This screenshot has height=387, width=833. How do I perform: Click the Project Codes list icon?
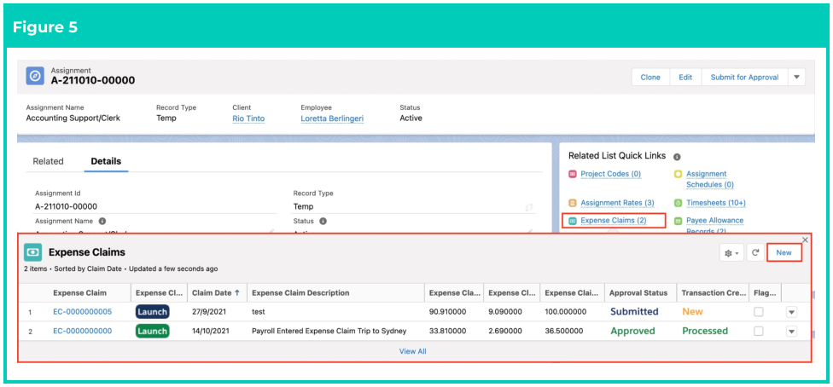click(573, 174)
